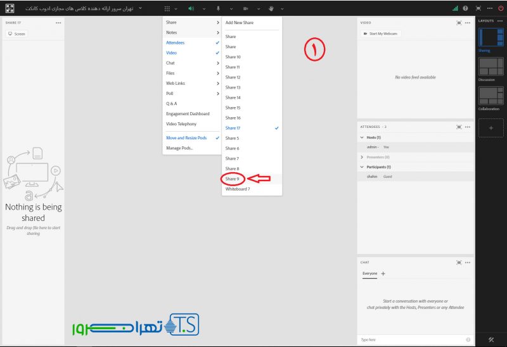Click the speaker audio icon in top bar
The image size is (507, 347).
point(191,9)
